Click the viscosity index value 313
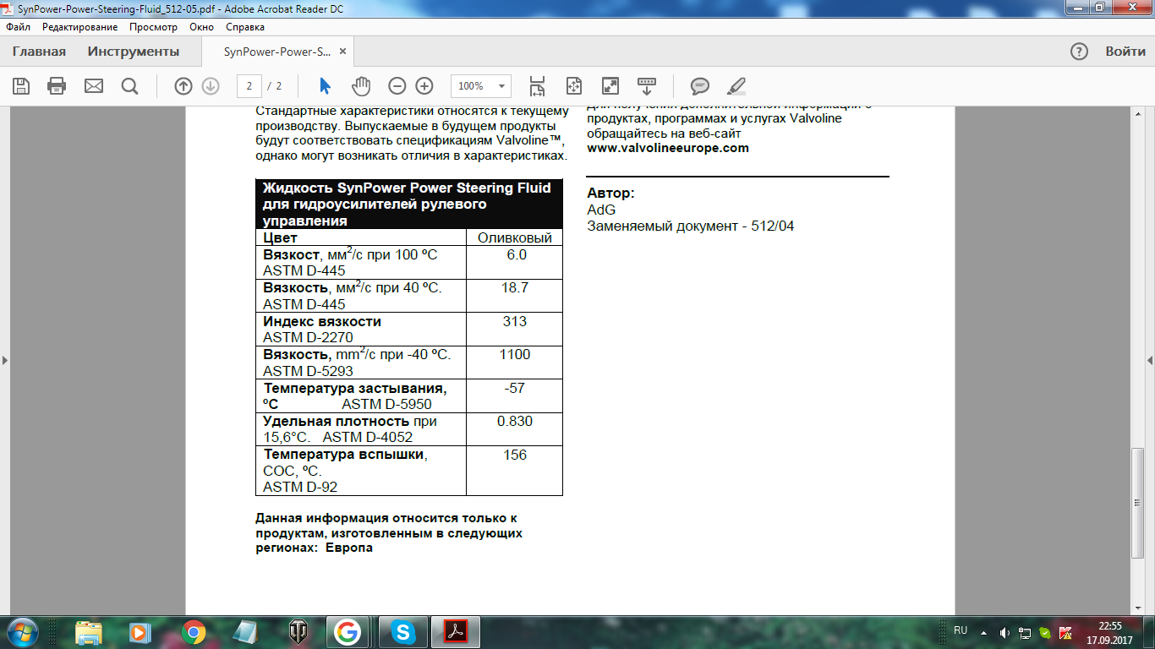Viewport: 1155px width, 649px height. (514, 321)
